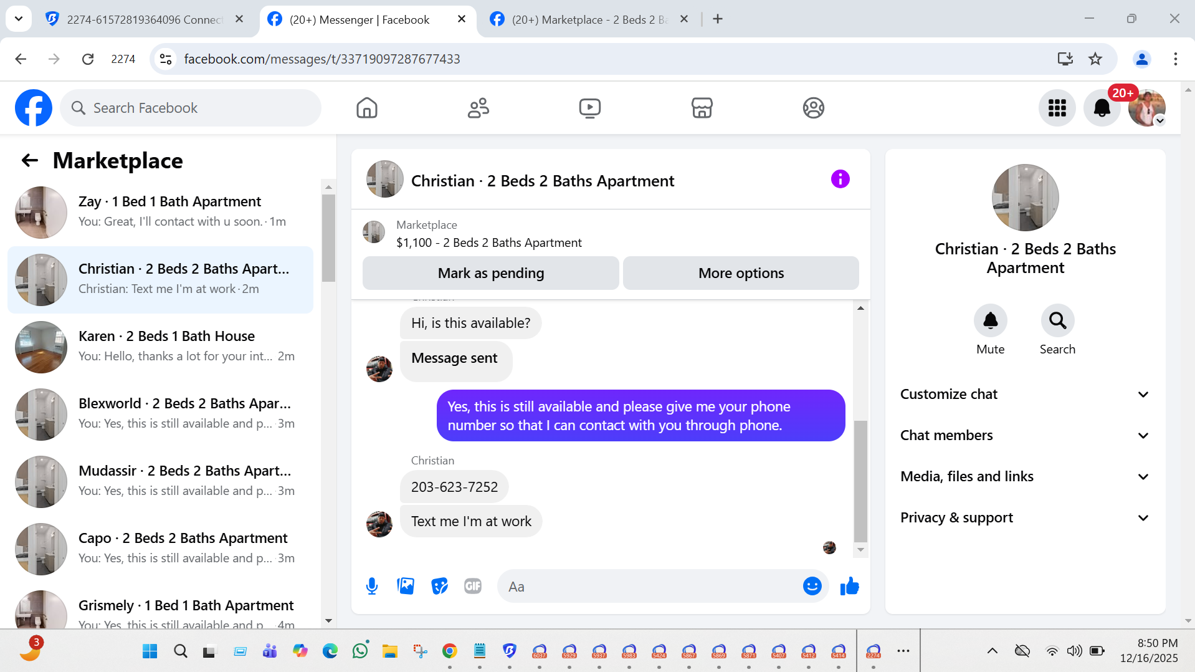Mute the conversation with the bell icon
Viewport: 1195px width, 672px height.
tap(990, 320)
